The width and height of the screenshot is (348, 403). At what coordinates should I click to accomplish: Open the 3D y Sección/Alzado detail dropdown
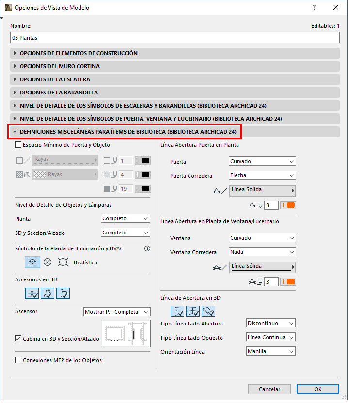pyautogui.click(x=126, y=232)
